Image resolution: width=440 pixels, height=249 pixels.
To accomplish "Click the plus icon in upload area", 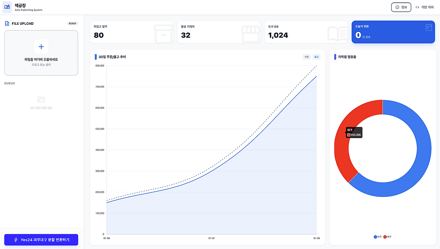I will click(x=41, y=47).
